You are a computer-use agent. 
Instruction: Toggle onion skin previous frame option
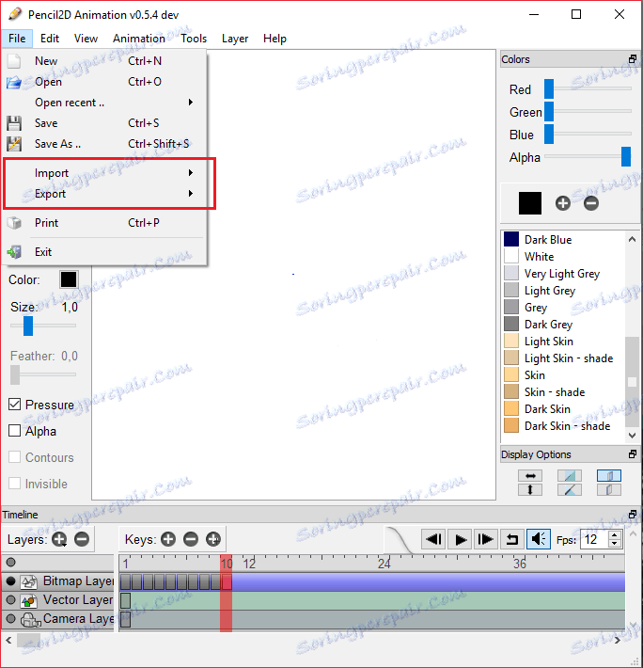[x=609, y=475]
